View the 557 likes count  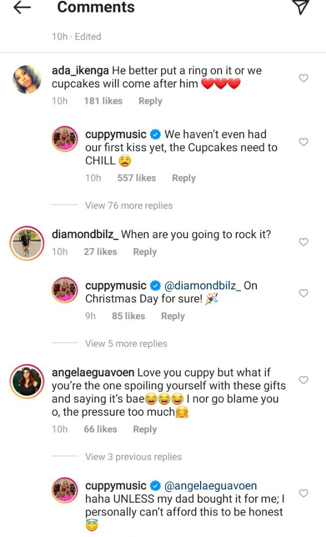coord(136,178)
